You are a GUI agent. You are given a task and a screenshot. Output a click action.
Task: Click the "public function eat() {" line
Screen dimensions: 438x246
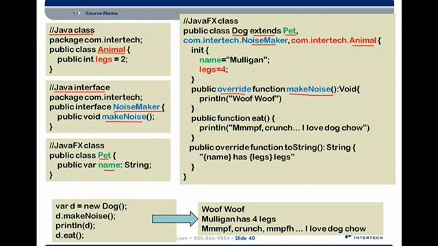pyautogui.click(x=233, y=118)
